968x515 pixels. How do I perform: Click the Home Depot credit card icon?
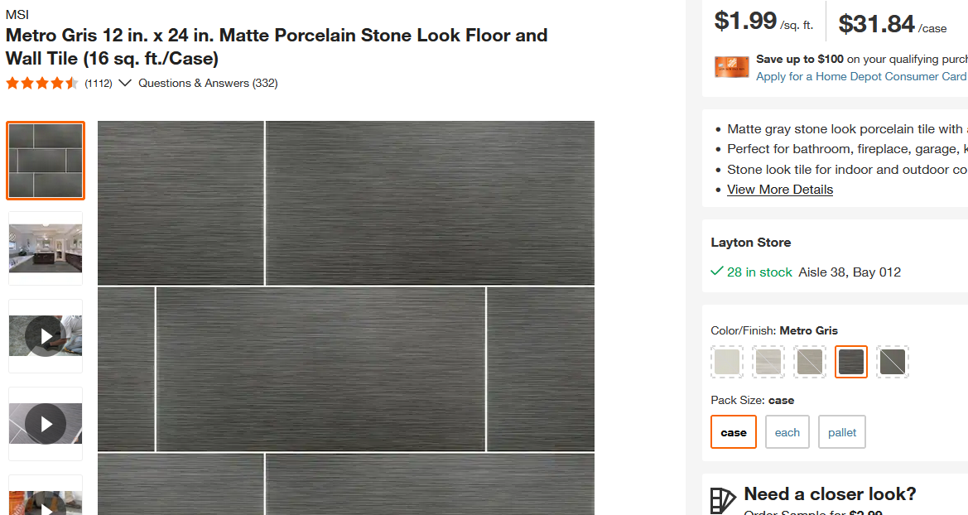[x=731, y=66]
